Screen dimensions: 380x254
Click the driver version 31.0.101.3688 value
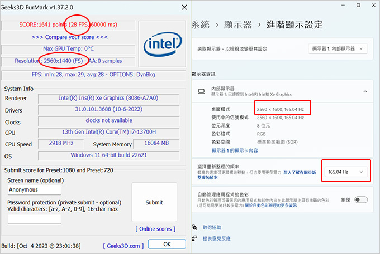point(108,109)
